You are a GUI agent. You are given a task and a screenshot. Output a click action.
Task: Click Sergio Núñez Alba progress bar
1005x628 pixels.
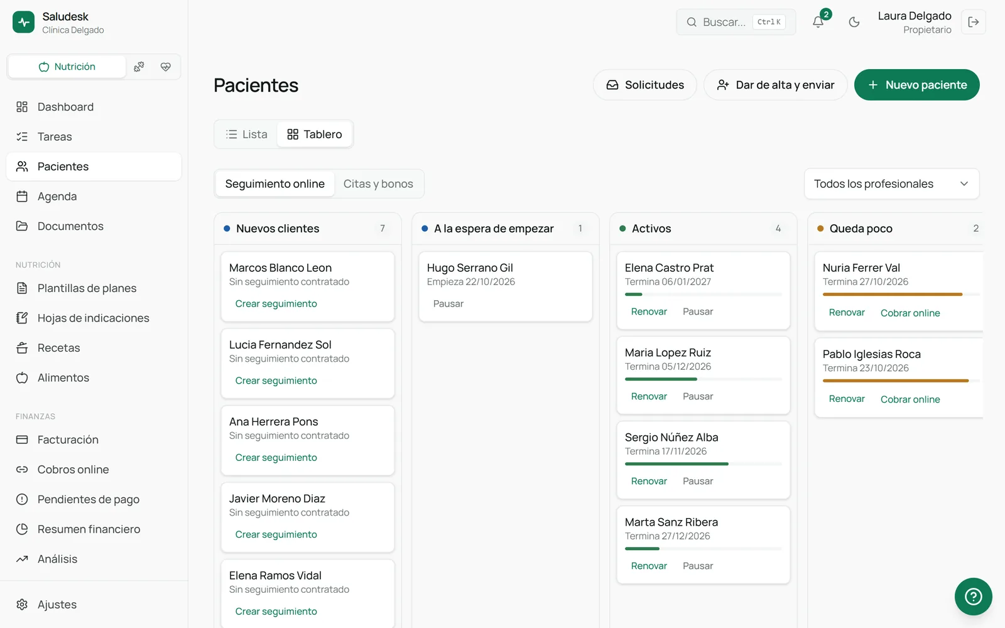(703, 464)
